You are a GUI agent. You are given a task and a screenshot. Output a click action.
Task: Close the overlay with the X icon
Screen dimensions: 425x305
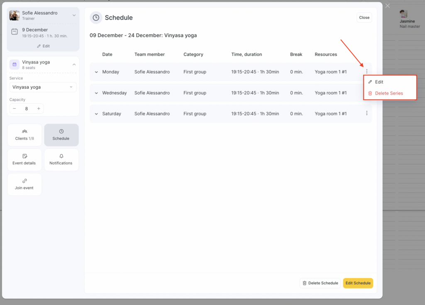click(x=388, y=6)
